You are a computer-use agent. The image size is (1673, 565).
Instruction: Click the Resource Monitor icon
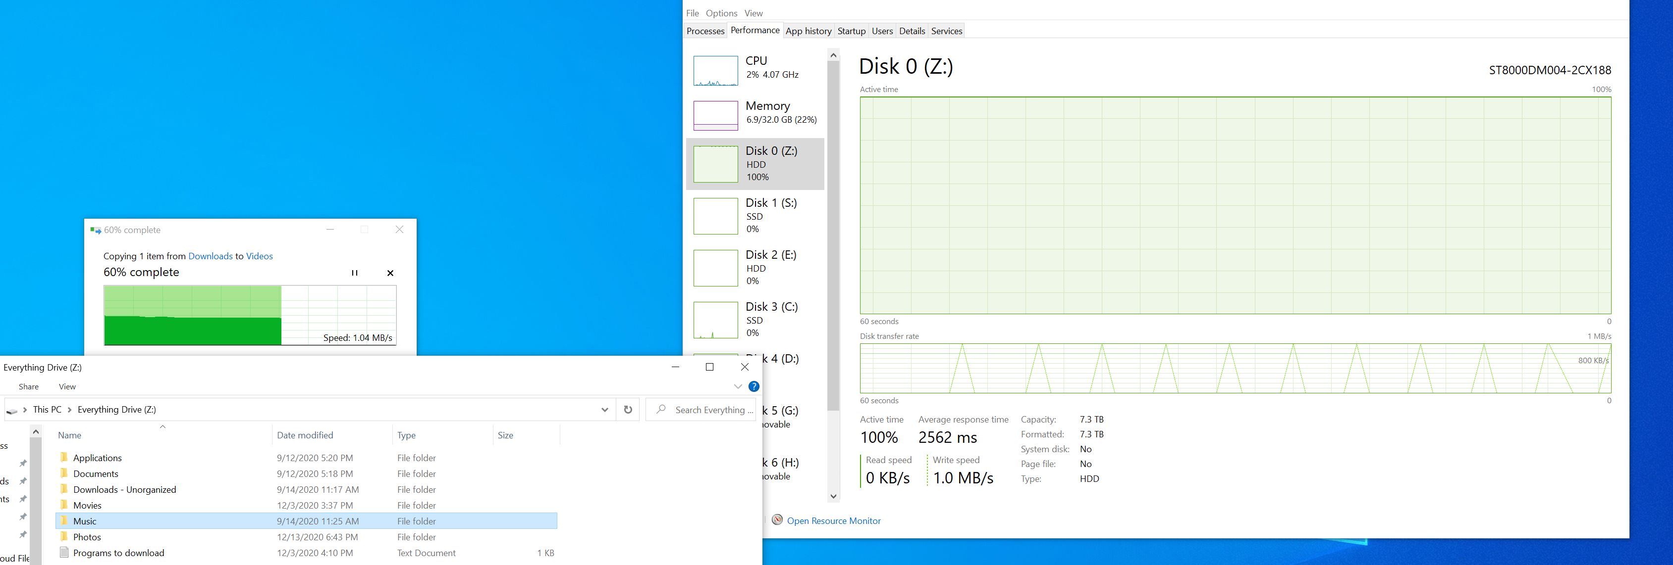coord(777,520)
